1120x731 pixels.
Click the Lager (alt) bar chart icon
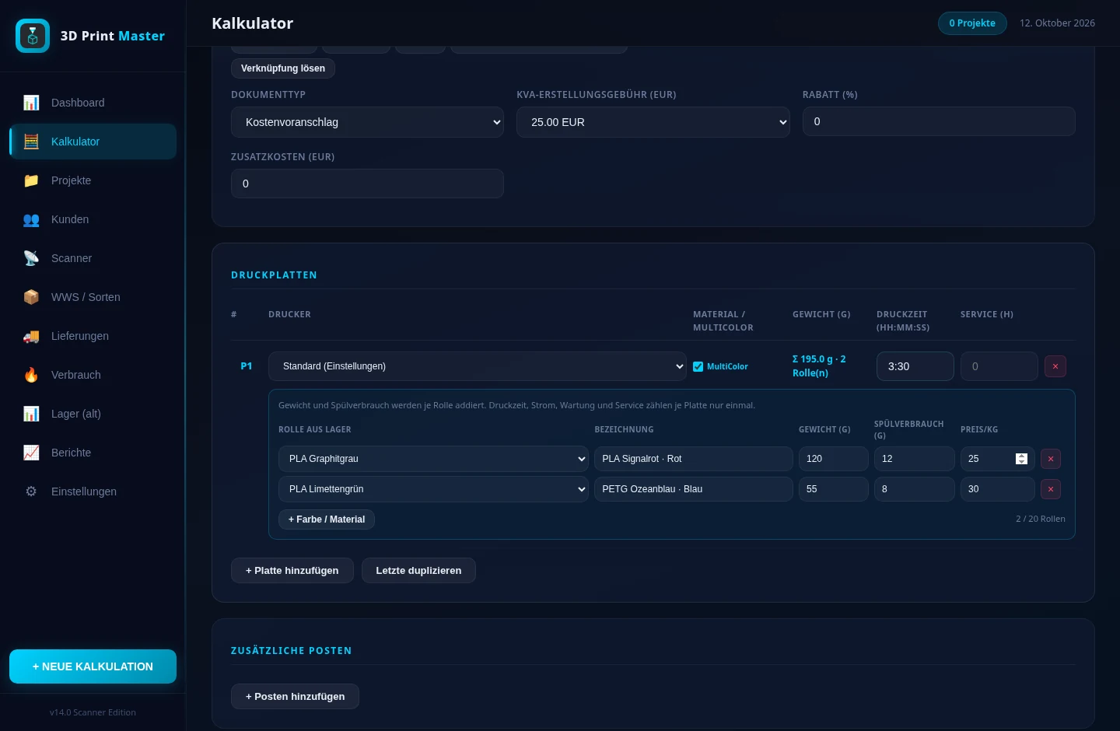point(31,414)
